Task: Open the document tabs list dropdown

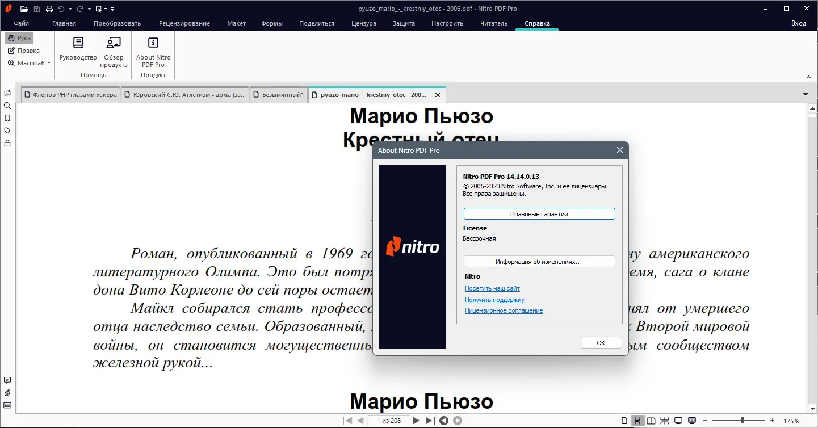Action: click(x=806, y=94)
